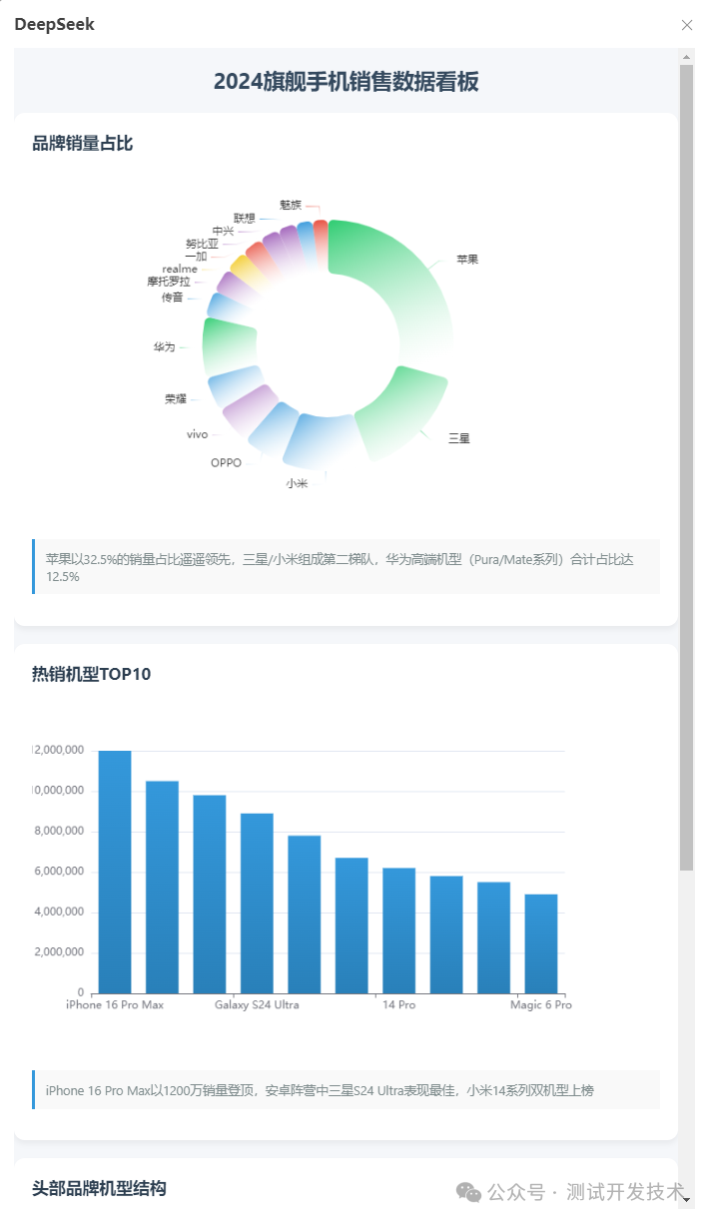This screenshot has height=1220, width=707.
Task: Click the 1200万销量登顶 insight note
Action: (x=346, y=1090)
